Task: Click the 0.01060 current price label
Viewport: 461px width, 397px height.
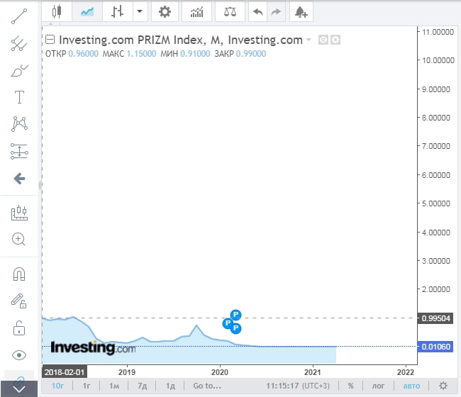Action: pos(435,347)
